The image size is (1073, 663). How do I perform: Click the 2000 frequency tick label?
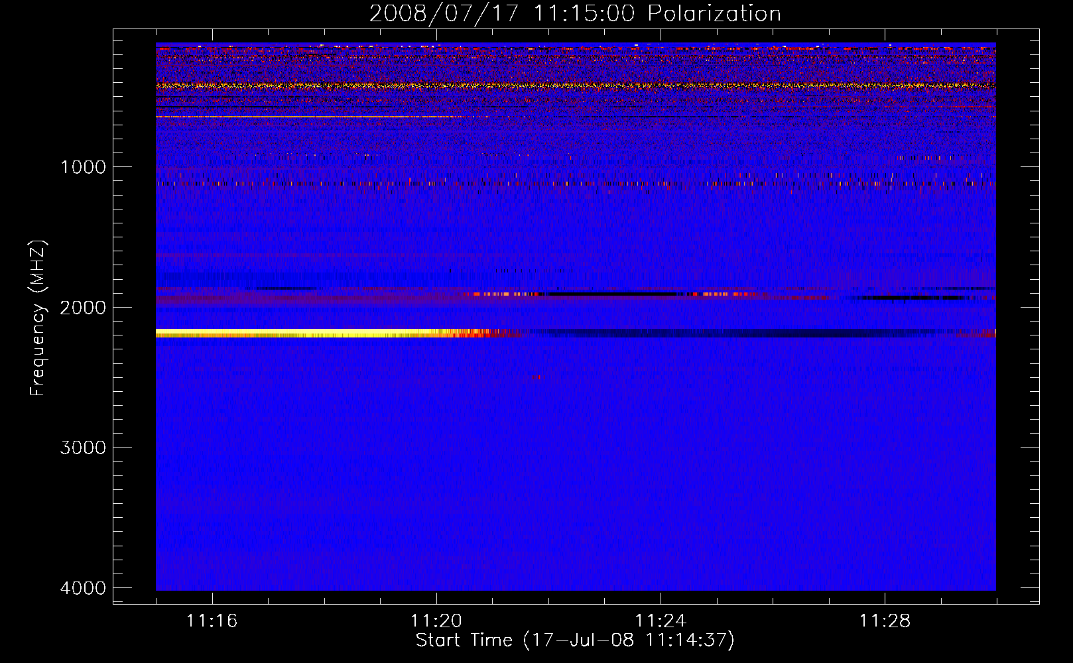83,308
